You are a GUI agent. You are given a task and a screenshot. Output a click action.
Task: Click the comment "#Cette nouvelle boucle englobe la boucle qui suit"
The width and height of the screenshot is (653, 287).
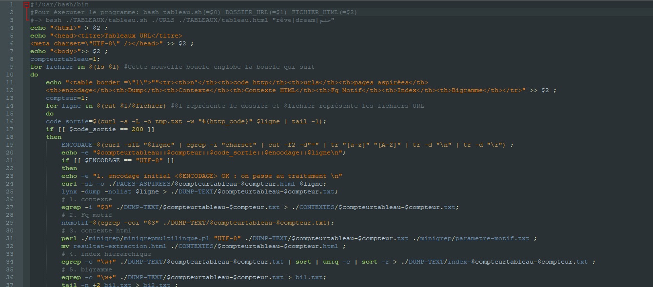(x=219, y=67)
